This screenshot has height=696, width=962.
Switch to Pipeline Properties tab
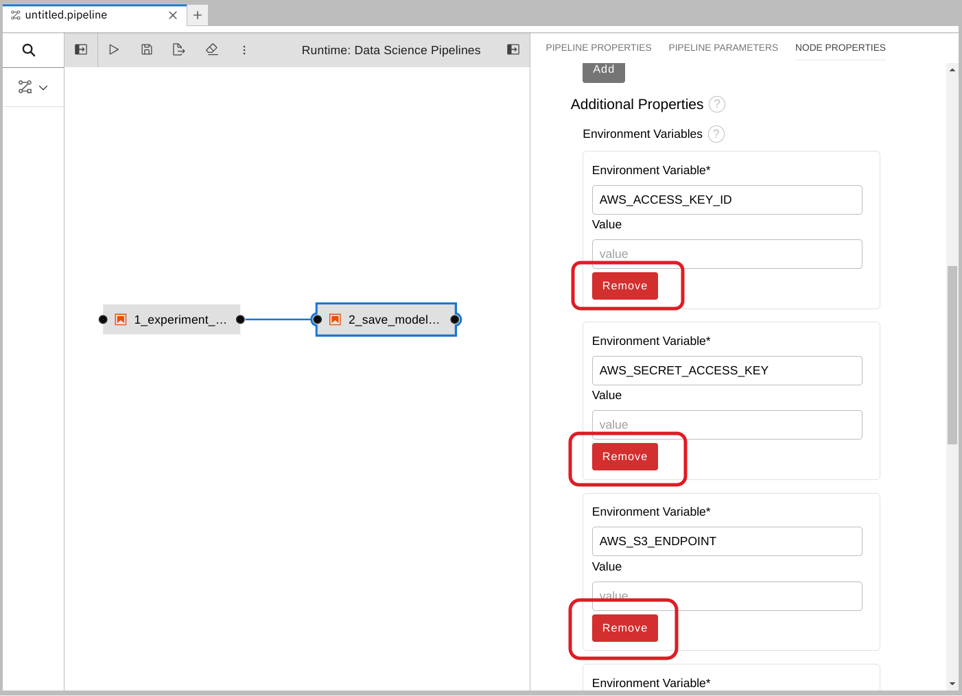tap(598, 47)
